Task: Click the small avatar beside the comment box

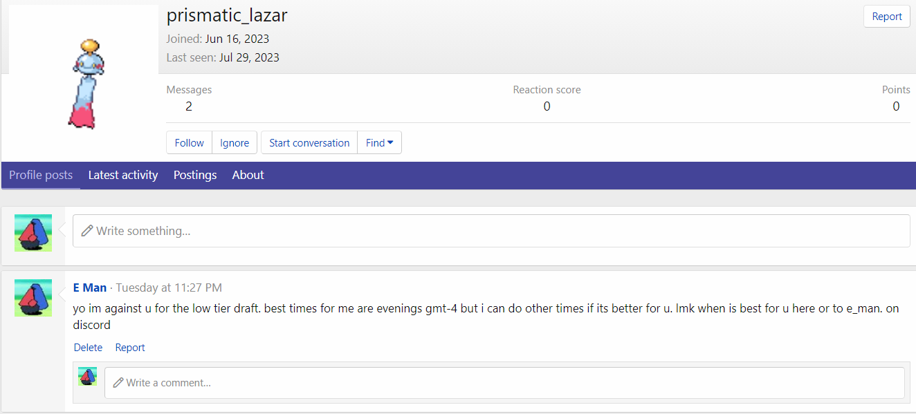Action: coord(87,376)
